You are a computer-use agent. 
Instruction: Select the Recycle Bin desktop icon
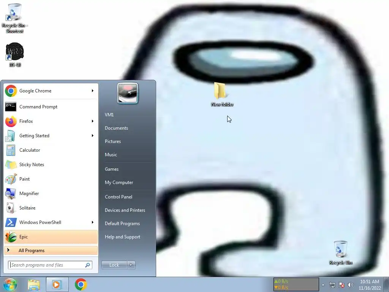click(341, 253)
